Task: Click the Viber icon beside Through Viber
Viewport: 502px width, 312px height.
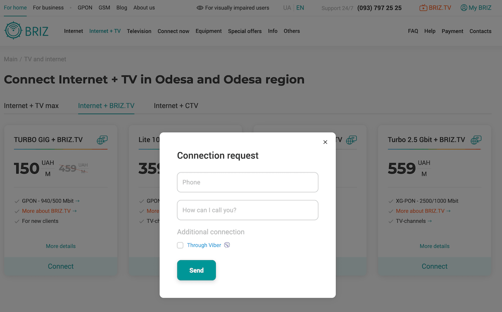Action: tap(227, 245)
